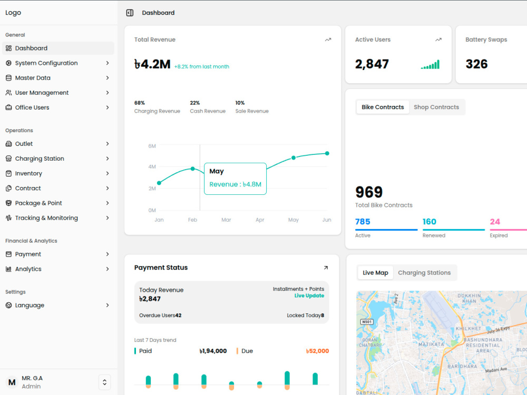Click the M user avatar
Screen dimensions: 527x395
(x=12, y=382)
